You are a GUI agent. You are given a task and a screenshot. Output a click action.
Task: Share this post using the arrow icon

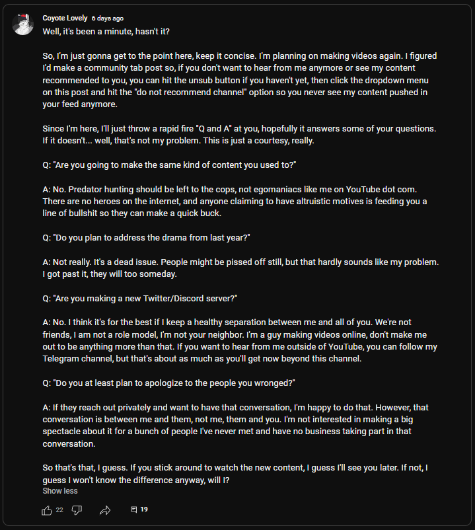[x=105, y=510]
